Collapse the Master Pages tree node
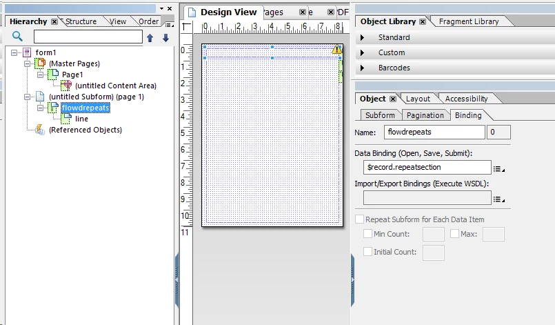This screenshot has height=325, width=555. coord(27,63)
